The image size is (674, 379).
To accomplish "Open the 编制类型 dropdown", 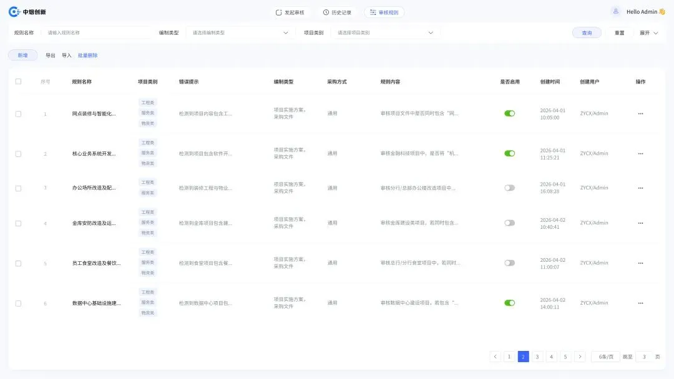I will click(x=240, y=32).
